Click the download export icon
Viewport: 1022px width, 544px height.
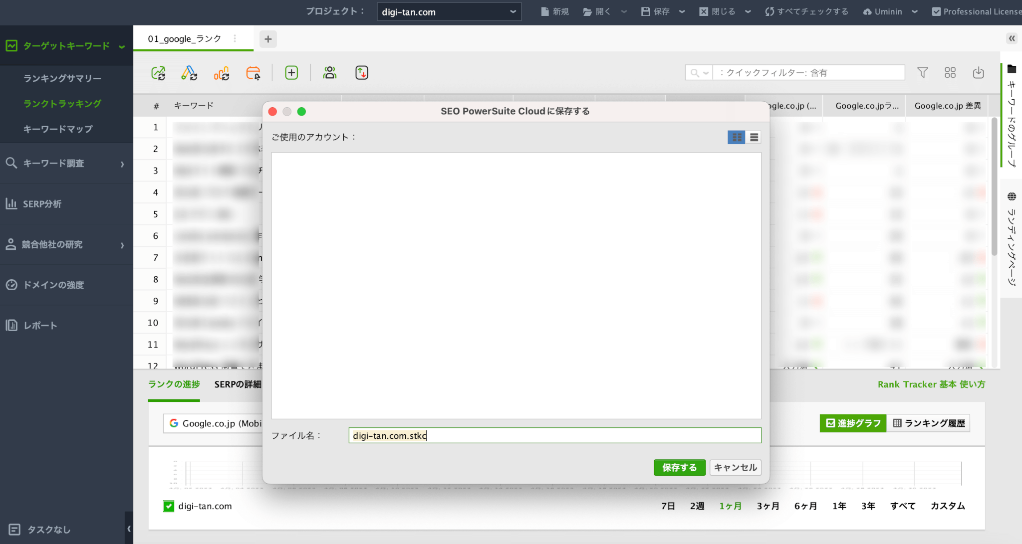click(x=979, y=73)
